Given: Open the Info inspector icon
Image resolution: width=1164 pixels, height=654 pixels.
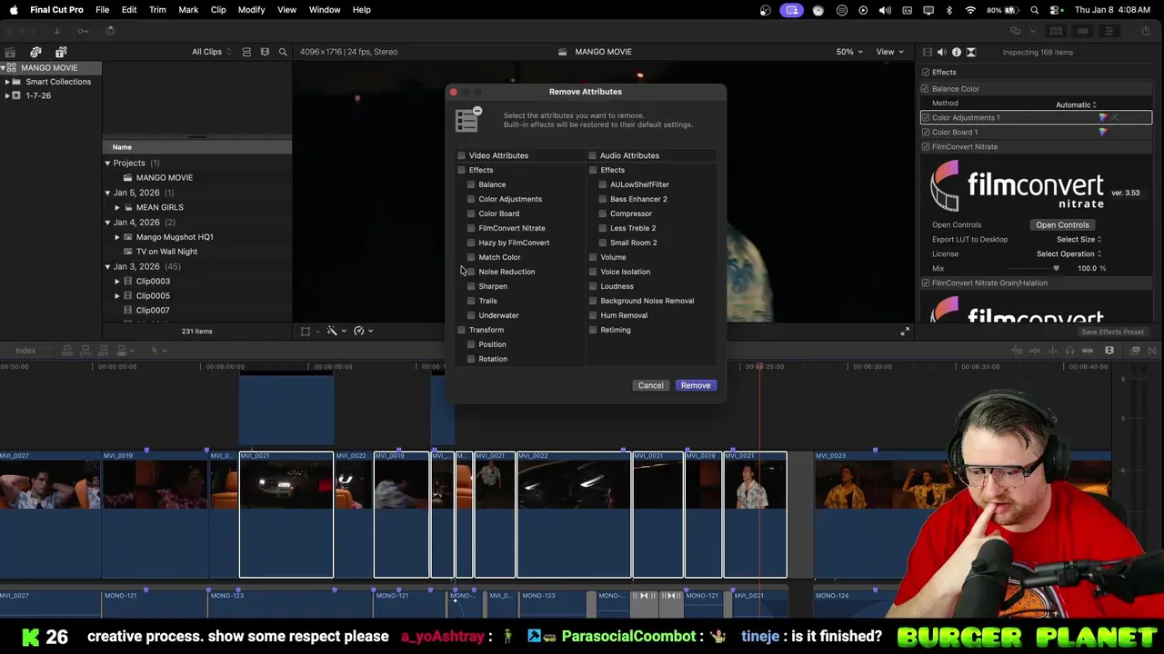Looking at the screenshot, I should 956,52.
